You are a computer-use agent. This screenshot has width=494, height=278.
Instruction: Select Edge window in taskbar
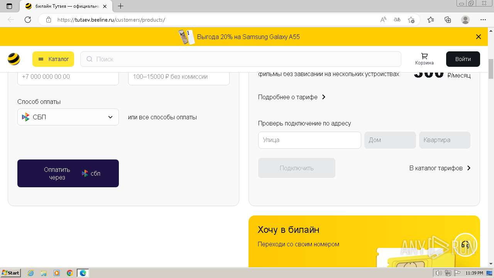click(x=83, y=273)
